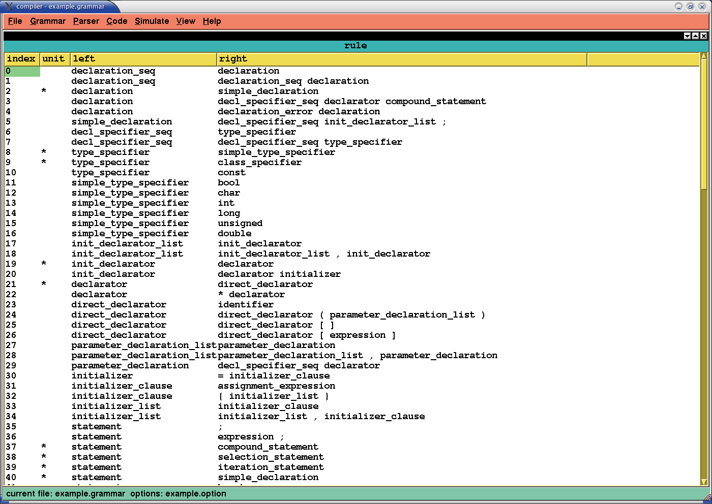Screen dimensions: 712x504
Task: Click the 'unit' column header
Action: point(54,59)
